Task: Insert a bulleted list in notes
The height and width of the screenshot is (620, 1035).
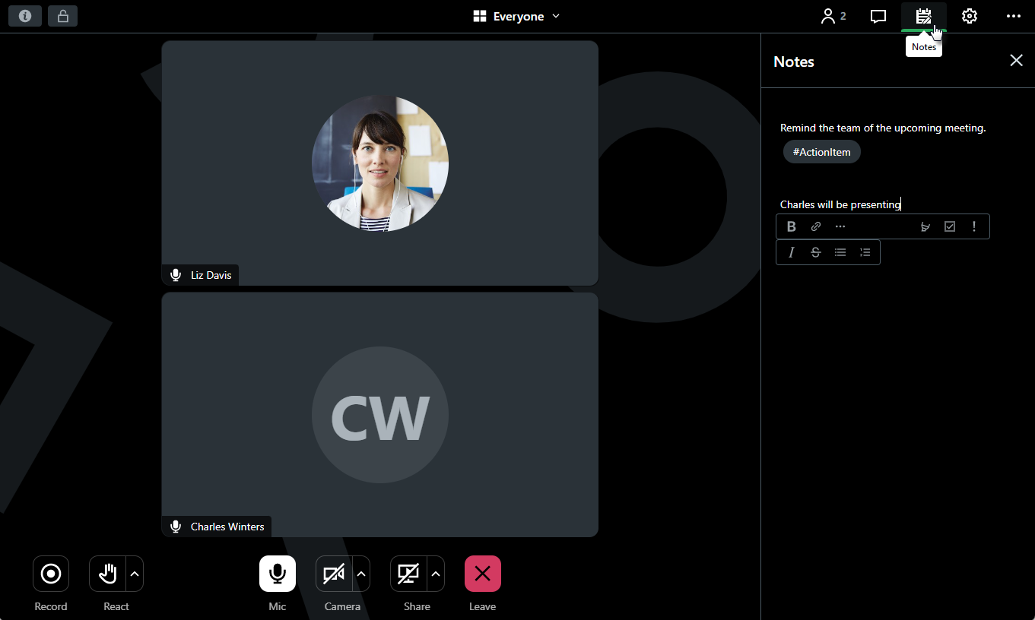Action: coord(840,252)
